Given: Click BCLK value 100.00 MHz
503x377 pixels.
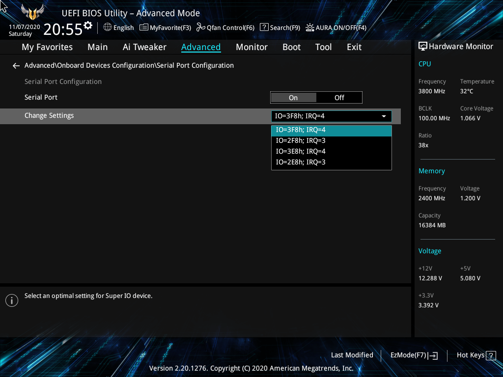Looking at the screenshot, I should point(434,118).
